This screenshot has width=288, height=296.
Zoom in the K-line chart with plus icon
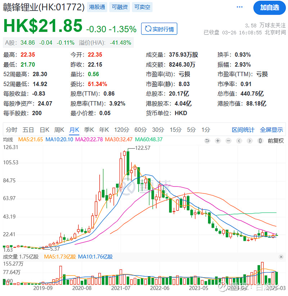pos(218,141)
